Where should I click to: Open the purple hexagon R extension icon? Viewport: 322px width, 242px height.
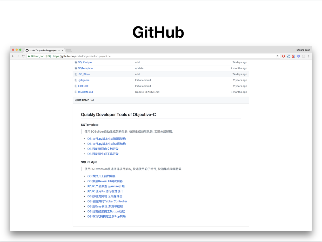pos(299,56)
